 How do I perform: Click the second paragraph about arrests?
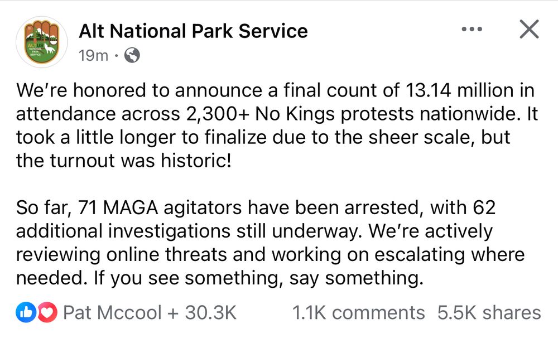coord(271,243)
